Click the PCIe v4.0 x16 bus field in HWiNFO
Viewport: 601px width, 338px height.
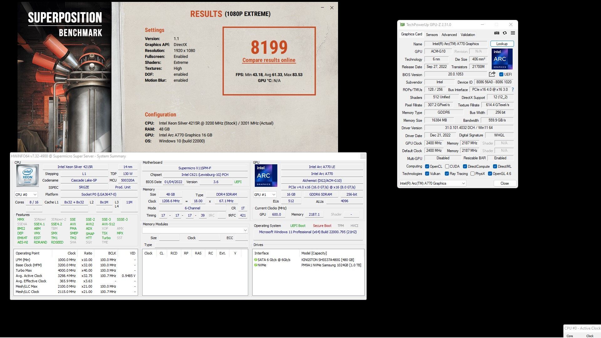(x=322, y=187)
